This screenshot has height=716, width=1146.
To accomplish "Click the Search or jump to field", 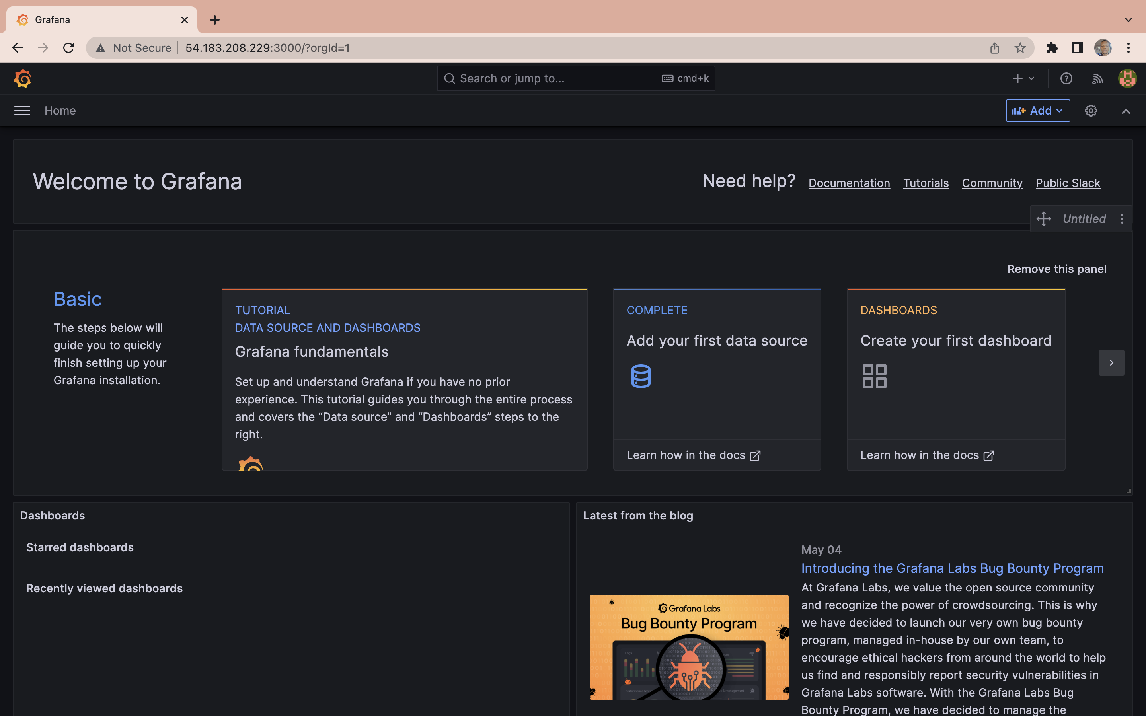I will pyautogui.click(x=559, y=78).
